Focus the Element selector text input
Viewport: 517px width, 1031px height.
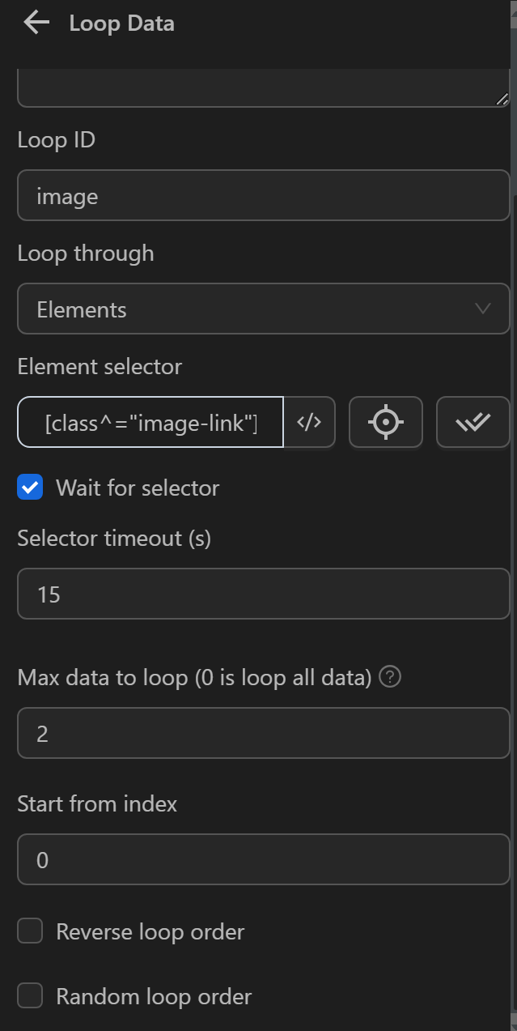[x=151, y=422]
